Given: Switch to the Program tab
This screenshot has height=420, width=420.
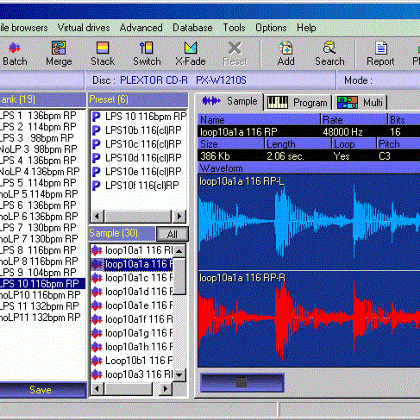Looking at the screenshot, I should coord(298,103).
